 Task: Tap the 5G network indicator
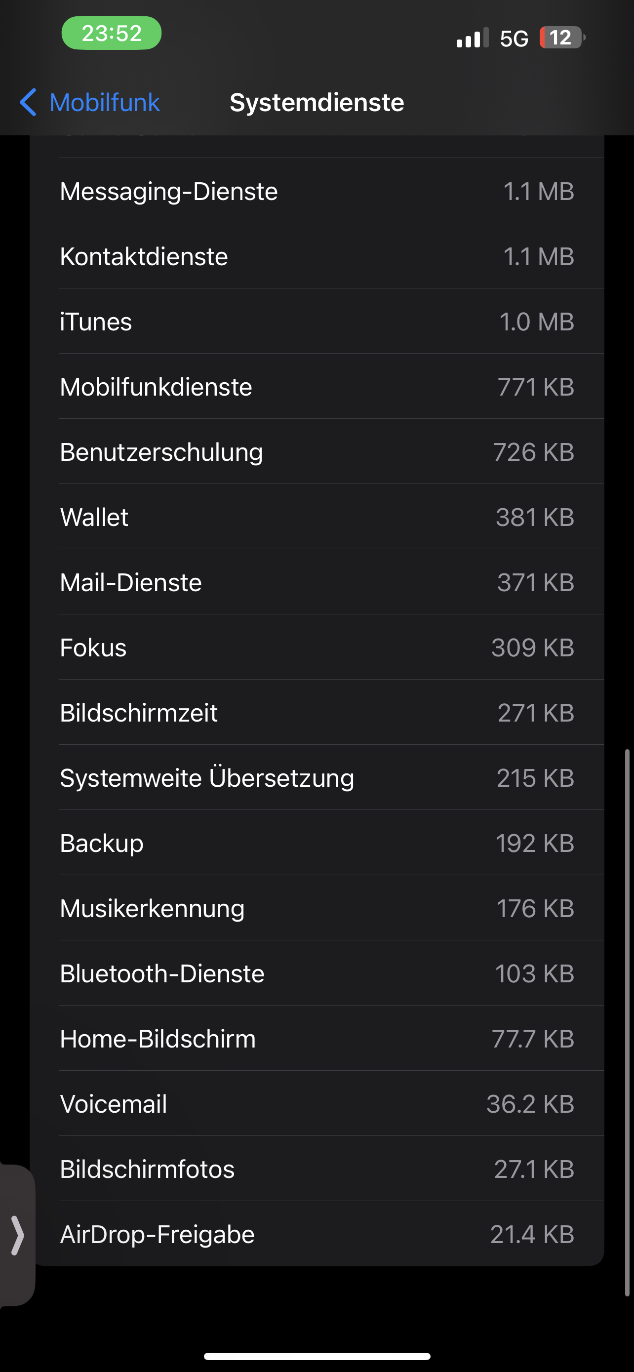(514, 39)
